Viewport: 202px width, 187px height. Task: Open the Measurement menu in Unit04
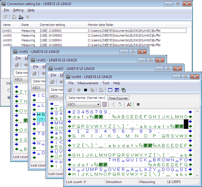click(88, 83)
